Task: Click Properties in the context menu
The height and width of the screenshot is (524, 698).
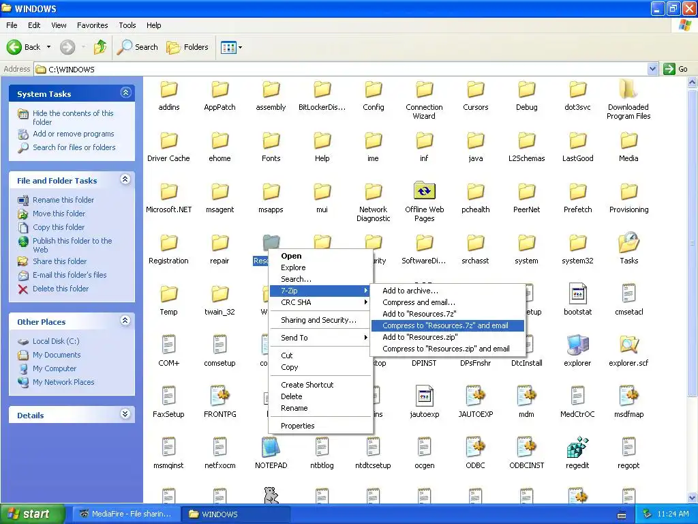Action: (320, 426)
